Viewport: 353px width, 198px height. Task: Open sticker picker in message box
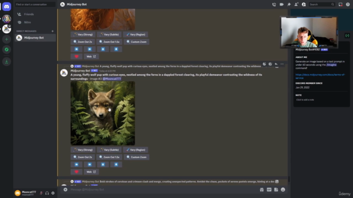[276, 189]
